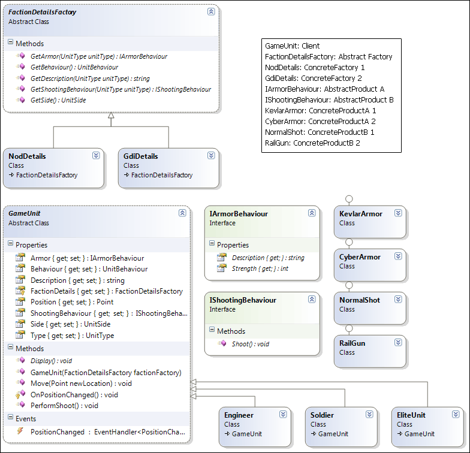This screenshot has width=470, height=453.
Task: Collapse the IShootingBehaviour interface box
Action: 312,300
